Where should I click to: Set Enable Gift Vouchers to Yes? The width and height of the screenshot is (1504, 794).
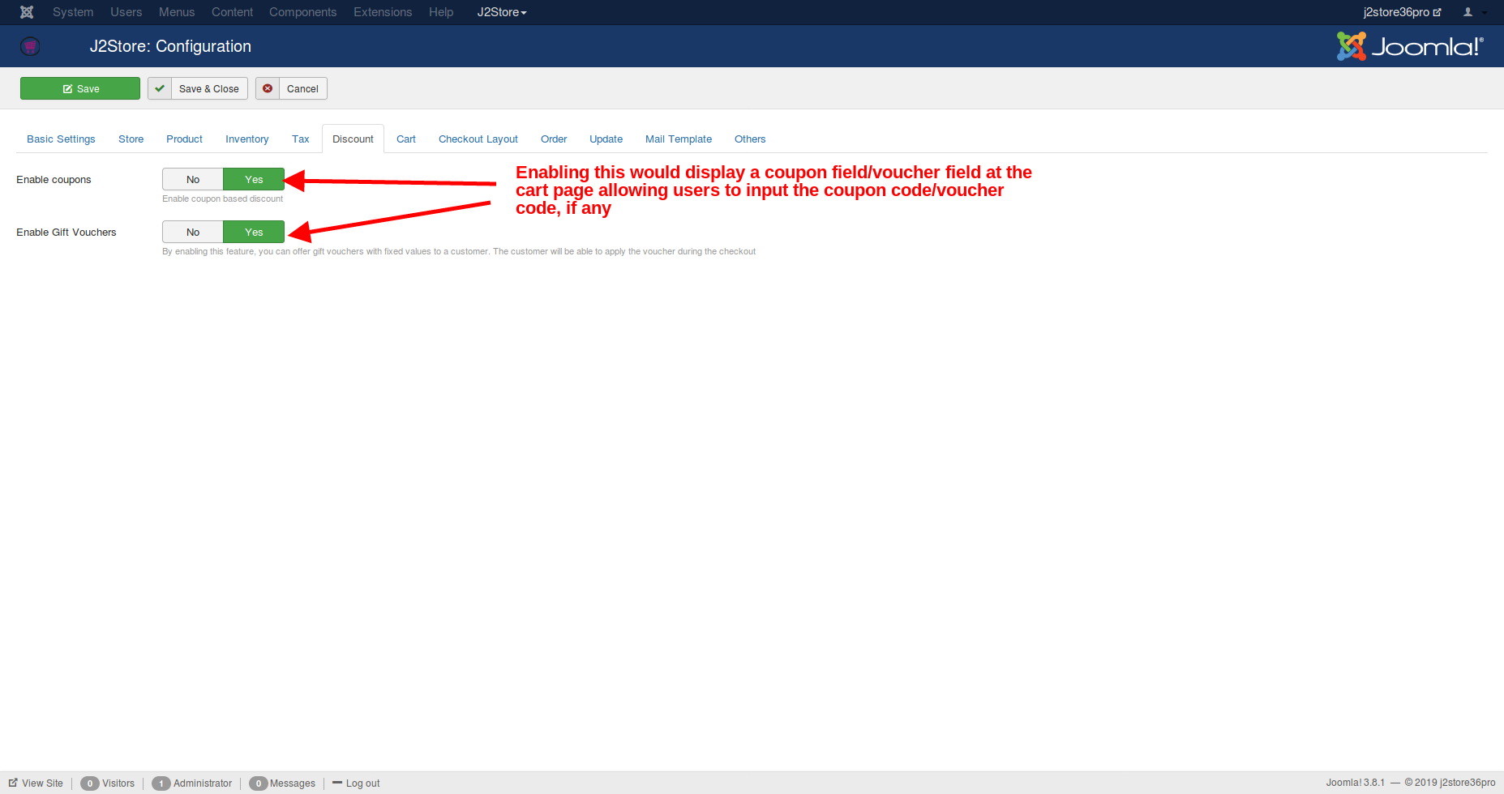point(254,232)
